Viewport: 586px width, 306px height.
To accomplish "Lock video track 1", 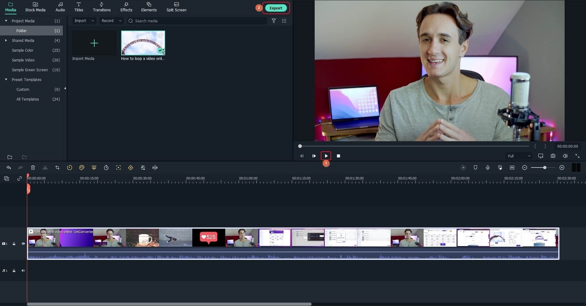I will point(14,244).
